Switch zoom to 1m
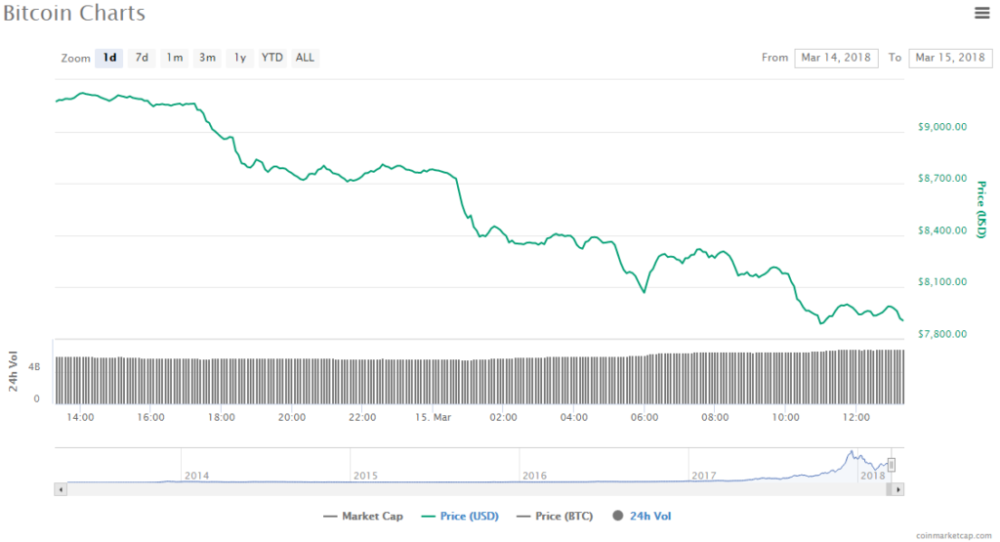This screenshot has height=542, width=1000. [x=174, y=58]
